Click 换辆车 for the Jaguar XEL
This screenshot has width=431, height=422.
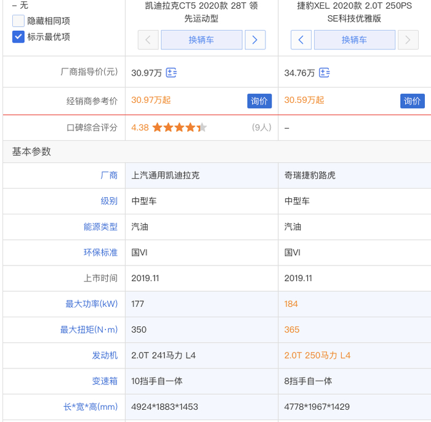coord(354,40)
